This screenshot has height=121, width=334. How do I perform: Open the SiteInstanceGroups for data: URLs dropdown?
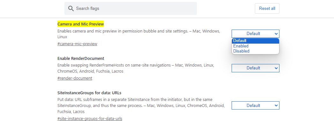click(256, 105)
